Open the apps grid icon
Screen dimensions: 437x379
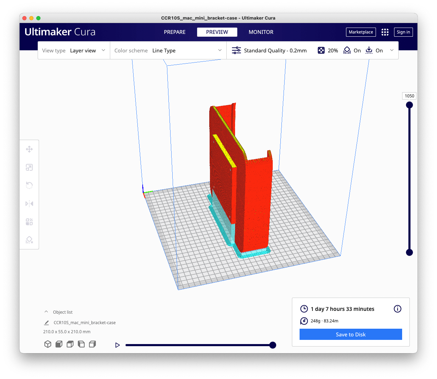point(385,32)
